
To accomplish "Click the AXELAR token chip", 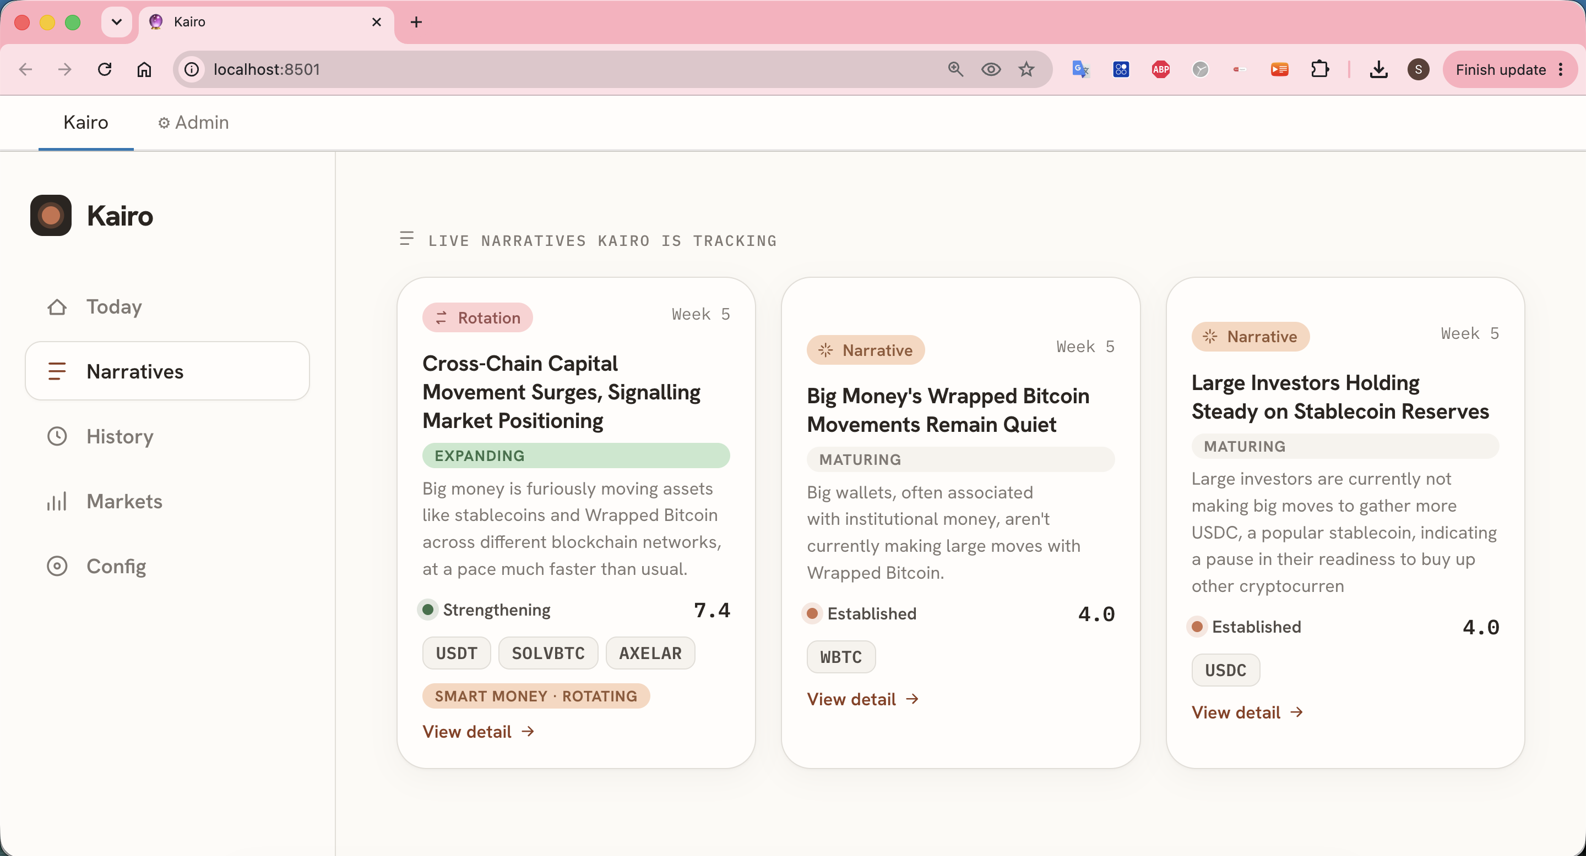I will pyautogui.click(x=650, y=653).
